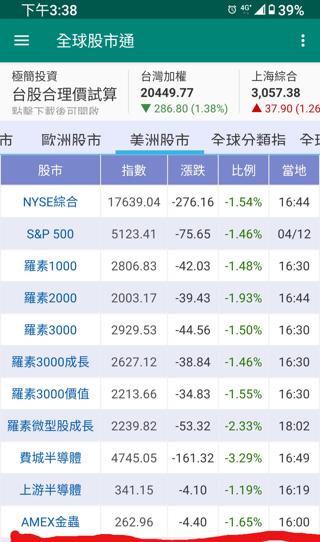
Task: Tap the red up triangle under 上海綜合
Action: [x=257, y=108]
